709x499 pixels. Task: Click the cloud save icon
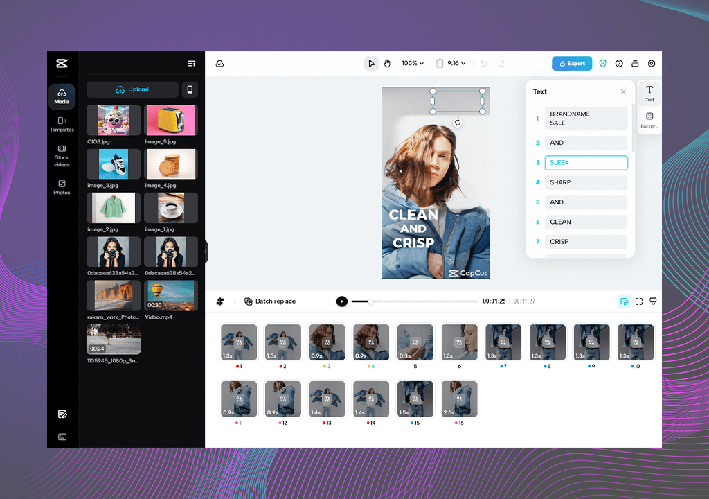coord(219,63)
